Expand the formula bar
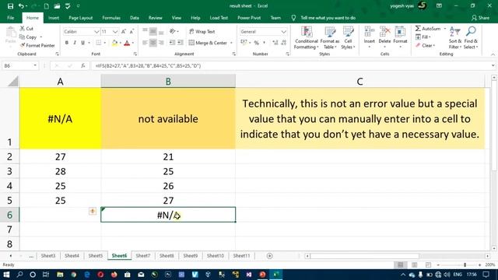Image resolution: width=498 pixels, height=280 pixels. [x=493, y=65]
